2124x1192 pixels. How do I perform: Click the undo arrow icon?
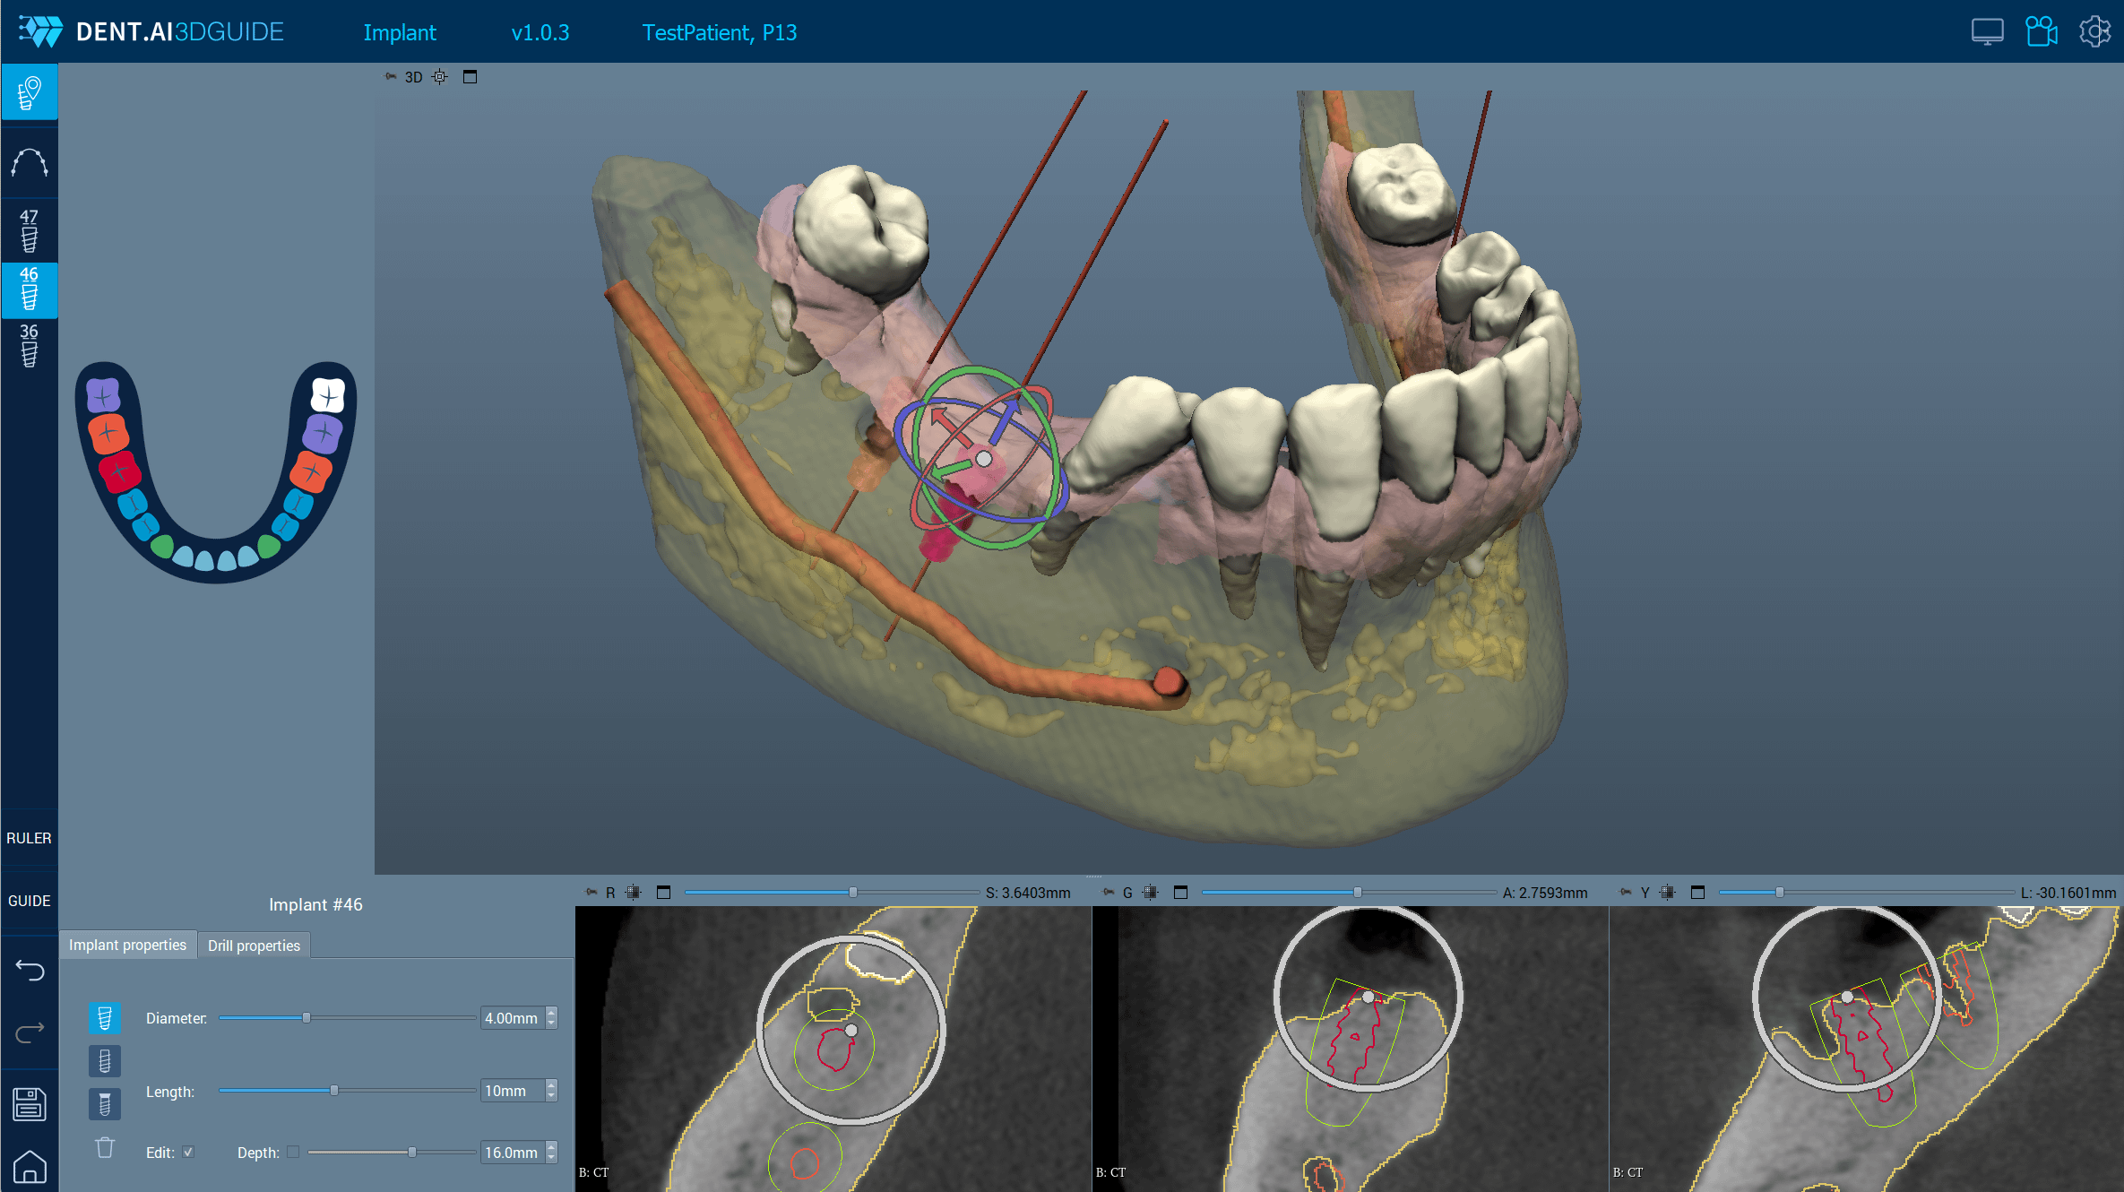pos(30,970)
